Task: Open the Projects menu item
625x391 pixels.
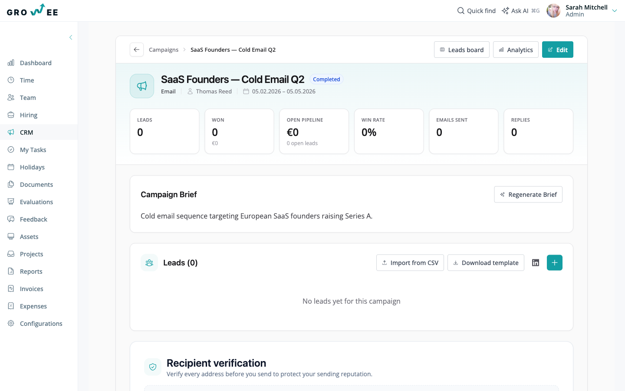Action: point(39,254)
